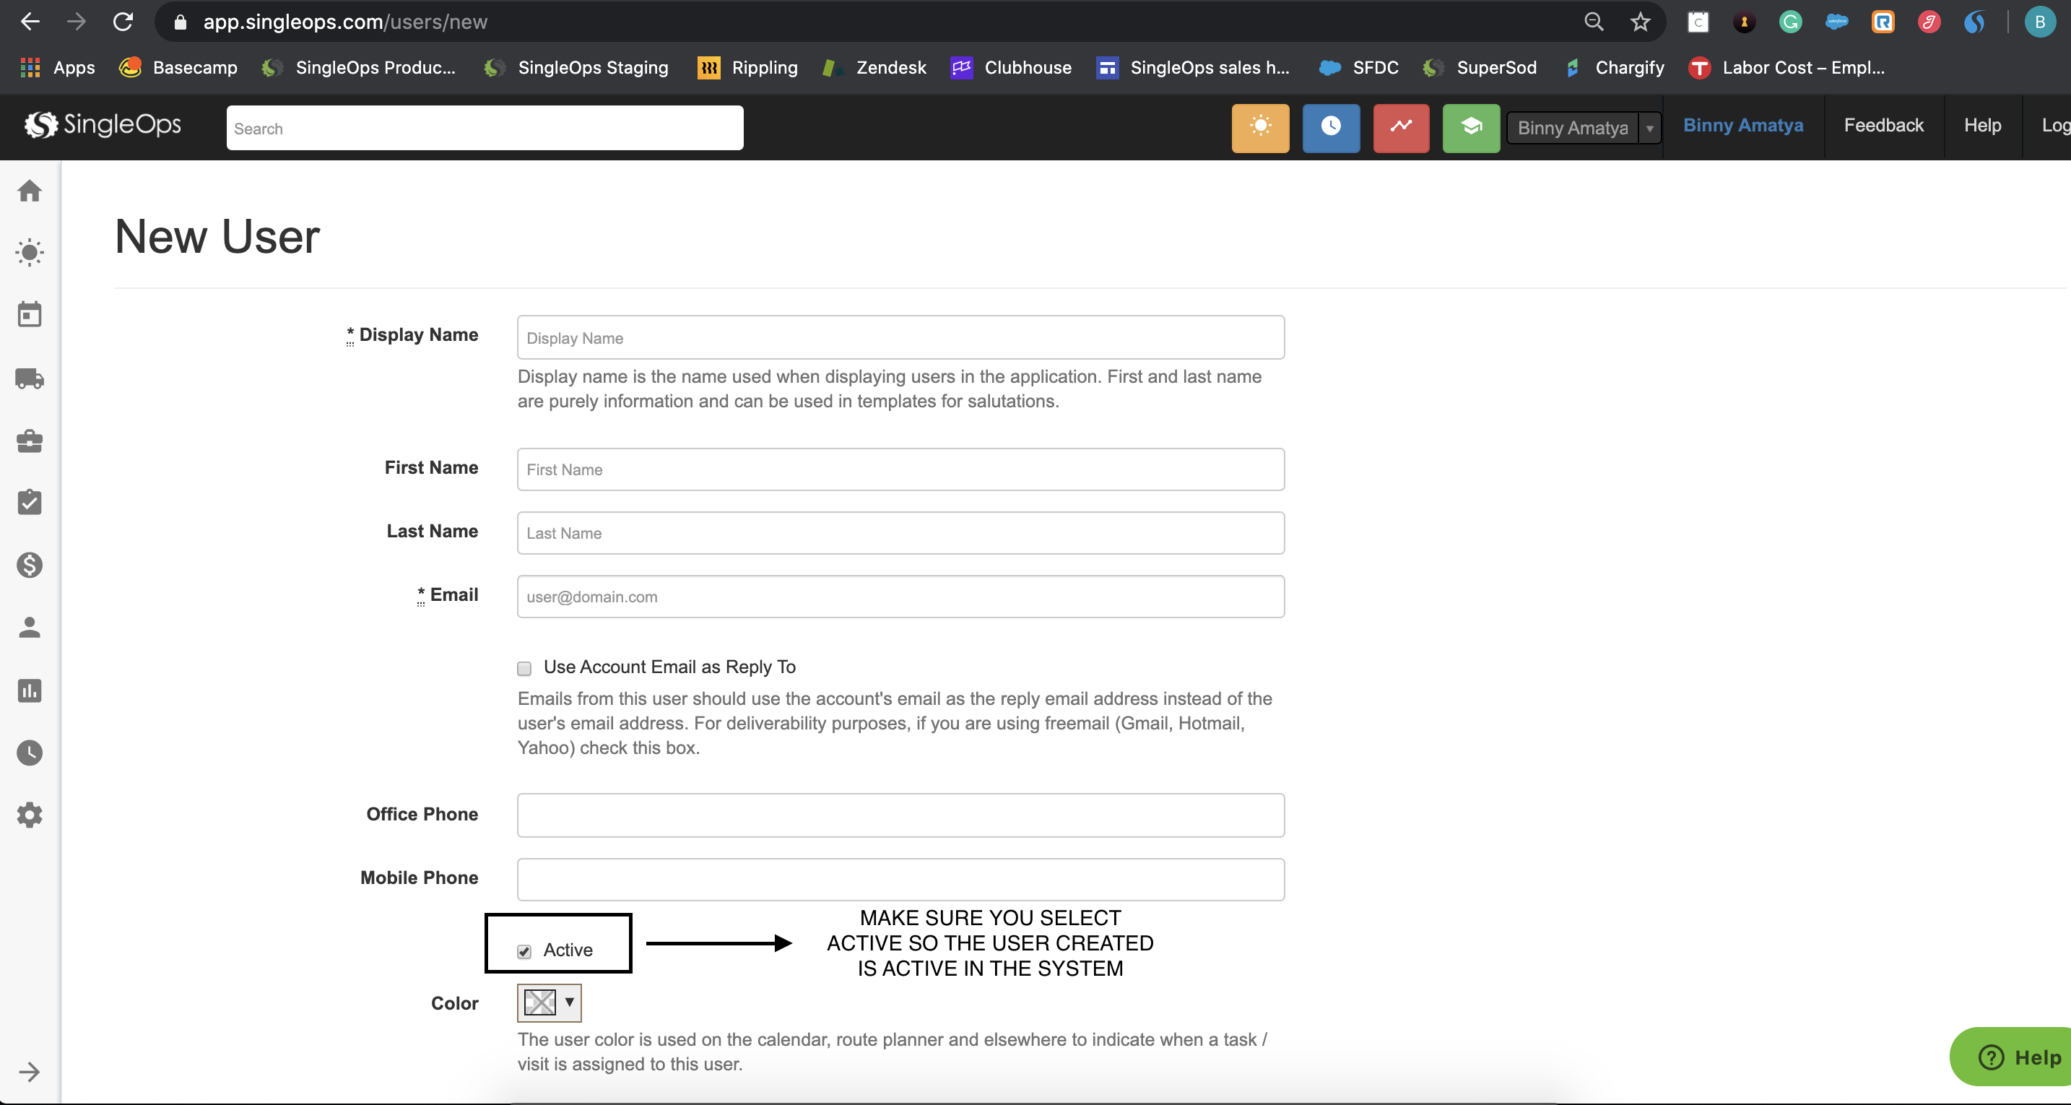Expand the sidebar with the arrow icon
This screenshot has height=1105, width=2071.
pyautogui.click(x=30, y=1071)
